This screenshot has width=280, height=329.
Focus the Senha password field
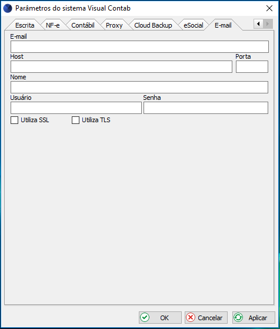coord(206,108)
